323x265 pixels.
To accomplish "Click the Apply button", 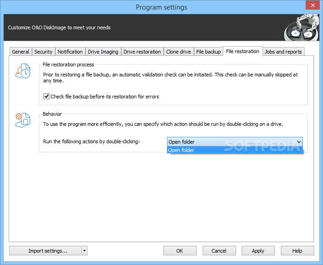I will point(258,251).
